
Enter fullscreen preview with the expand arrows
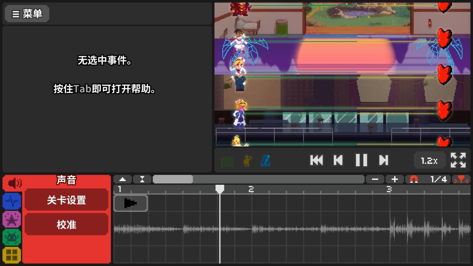coord(458,161)
